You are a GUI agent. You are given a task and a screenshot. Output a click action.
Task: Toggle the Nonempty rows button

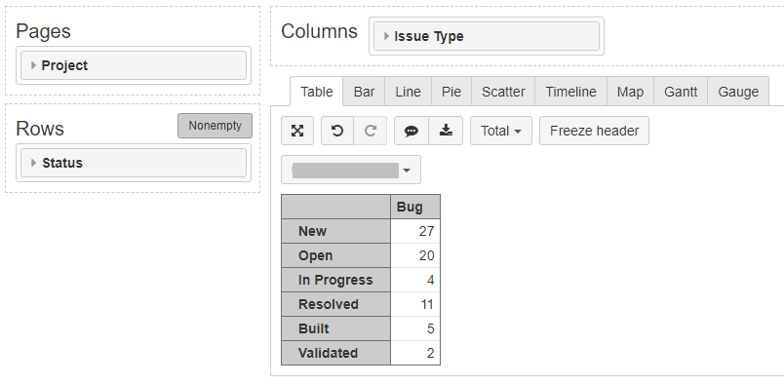tap(215, 126)
